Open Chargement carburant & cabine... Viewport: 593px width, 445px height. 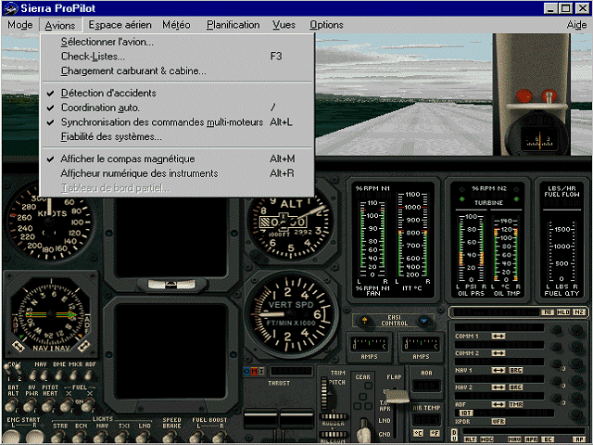pyautogui.click(x=177, y=71)
